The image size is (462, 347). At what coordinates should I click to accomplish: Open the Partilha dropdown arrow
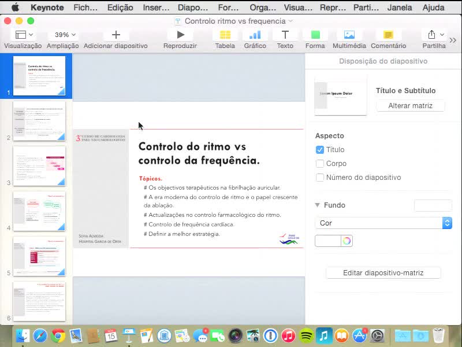[442, 35]
